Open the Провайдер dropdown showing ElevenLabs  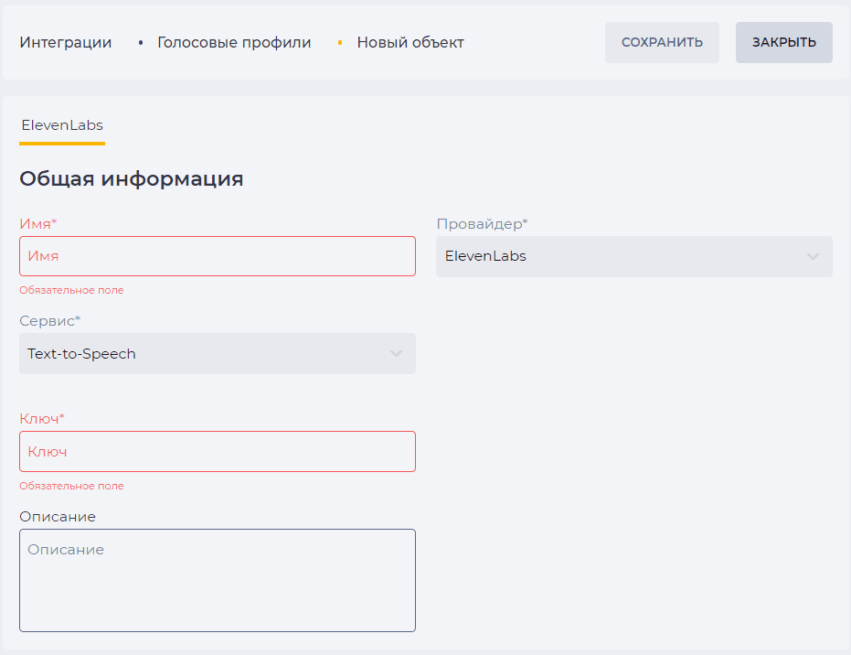[x=634, y=256]
